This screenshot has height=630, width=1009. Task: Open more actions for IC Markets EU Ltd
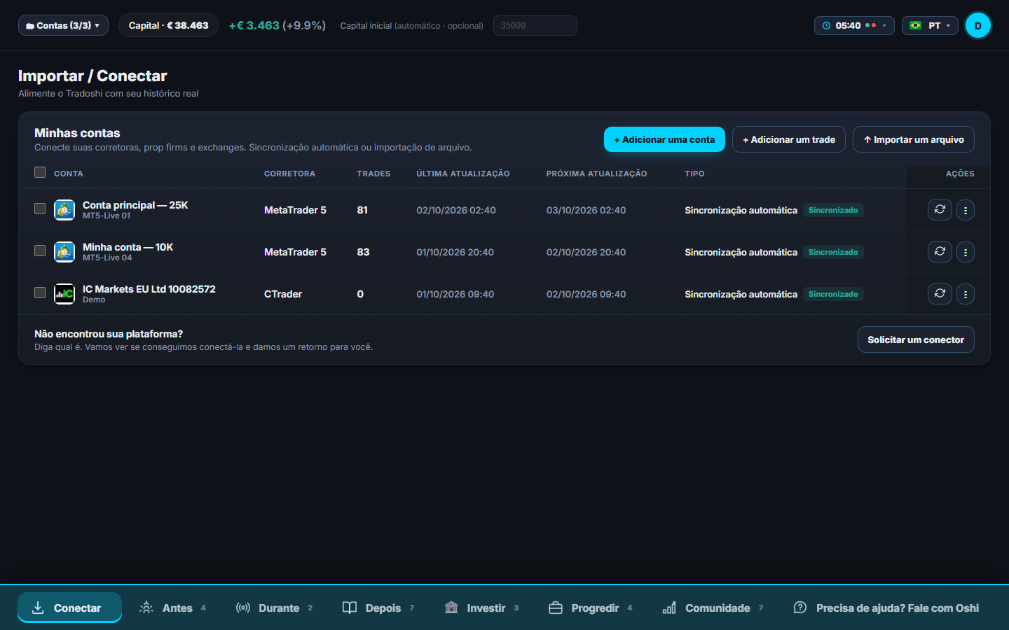tap(966, 294)
